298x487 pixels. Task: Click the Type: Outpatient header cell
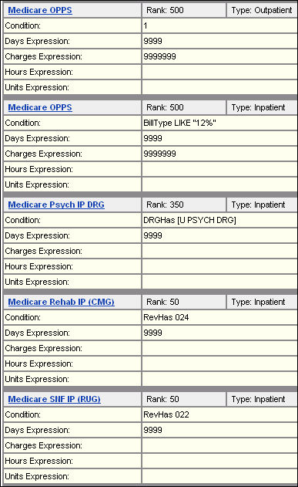(262, 10)
